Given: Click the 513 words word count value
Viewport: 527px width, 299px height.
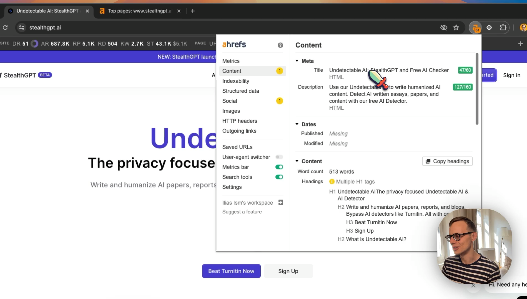Looking at the screenshot, I should [x=341, y=172].
